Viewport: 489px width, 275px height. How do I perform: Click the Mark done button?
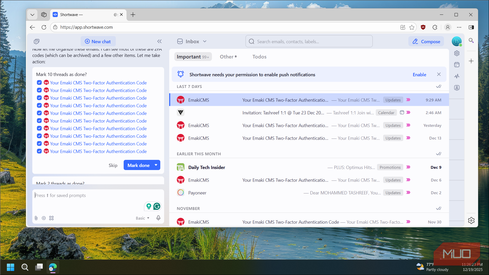138,165
